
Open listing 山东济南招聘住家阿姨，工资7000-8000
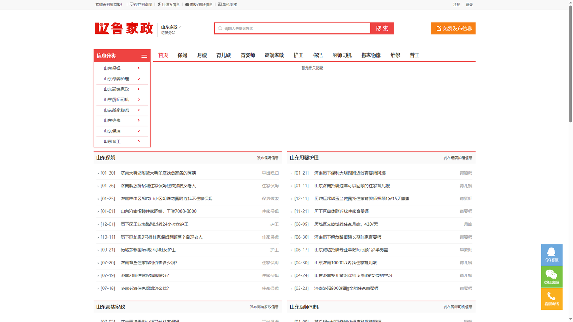coord(158,211)
